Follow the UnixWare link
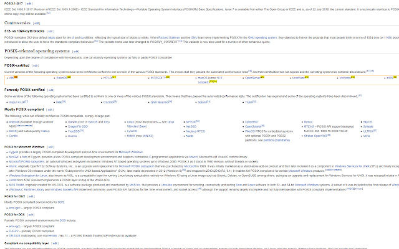 298,78
